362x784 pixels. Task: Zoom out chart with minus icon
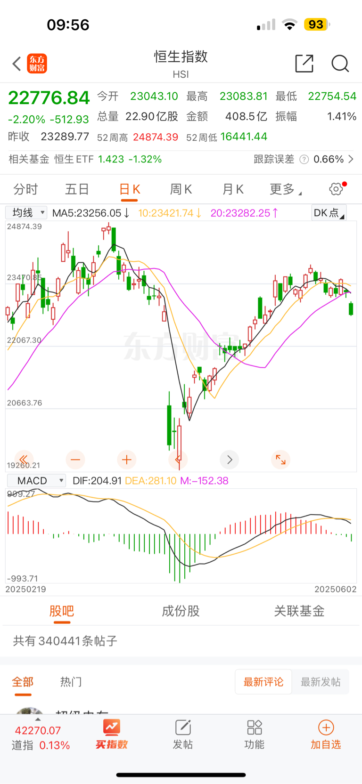75,460
